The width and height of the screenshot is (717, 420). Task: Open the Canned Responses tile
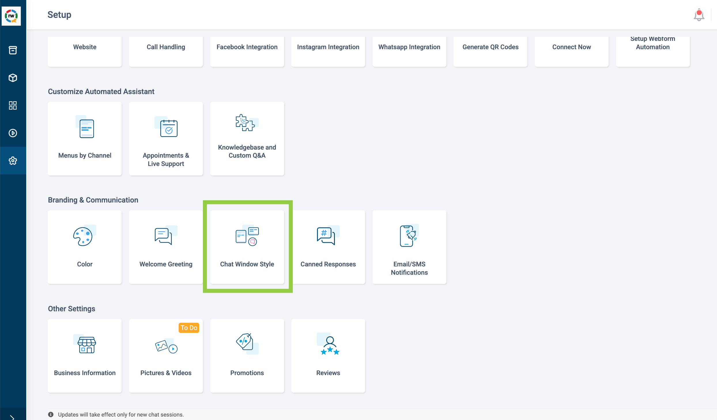(x=328, y=247)
